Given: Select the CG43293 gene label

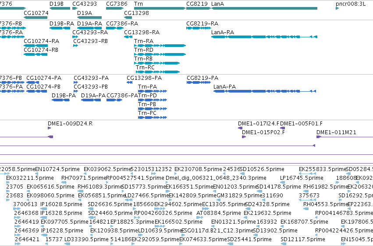Looking at the screenshot, I should coord(85,4).
